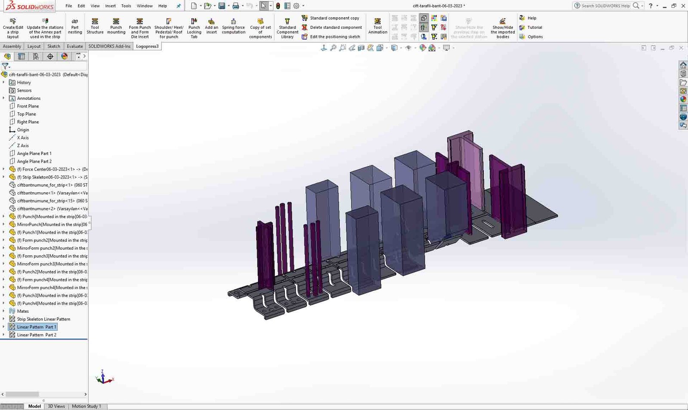The width and height of the screenshot is (688, 410).
Task: Click Delete standard component button
Action: pyautogui.click(x=332, y=28)
